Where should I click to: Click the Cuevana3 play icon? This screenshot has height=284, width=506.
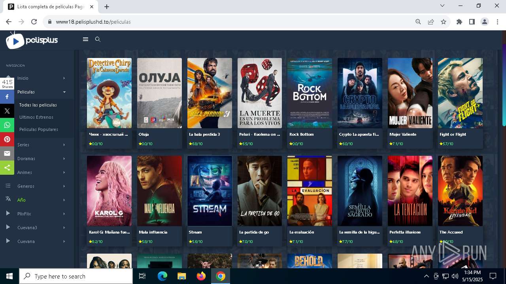[x=8, y=227]
